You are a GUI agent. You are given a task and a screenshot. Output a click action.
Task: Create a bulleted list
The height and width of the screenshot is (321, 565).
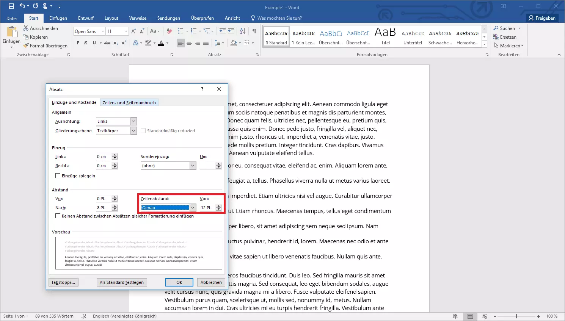[x=181, y=31]
